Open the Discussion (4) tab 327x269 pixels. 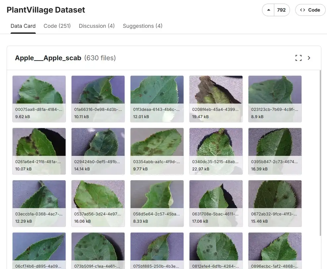[97, 26]
